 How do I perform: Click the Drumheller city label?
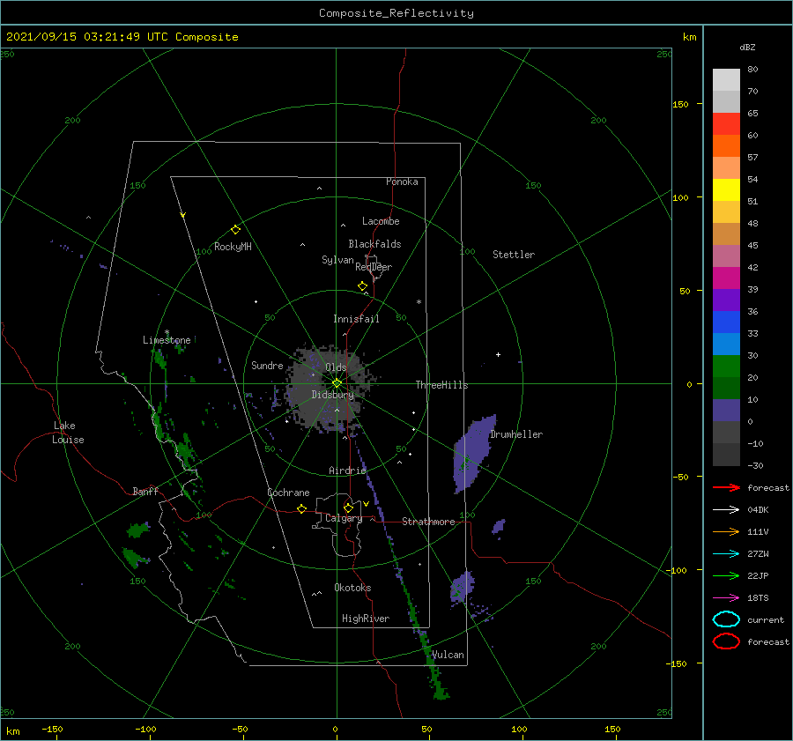pos(516,434)
